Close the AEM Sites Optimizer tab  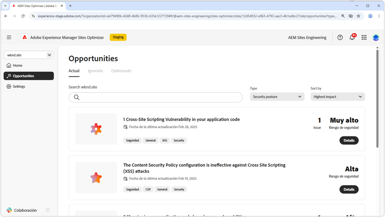click(x=62, y=6)
